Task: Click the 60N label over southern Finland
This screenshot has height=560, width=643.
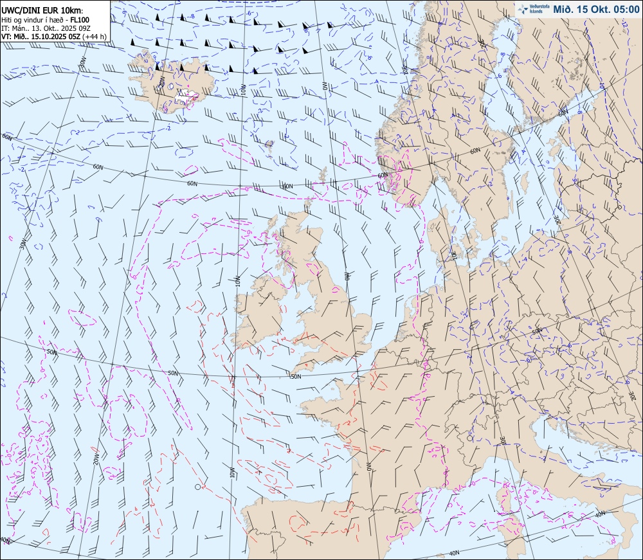Action: click(563, 112)
